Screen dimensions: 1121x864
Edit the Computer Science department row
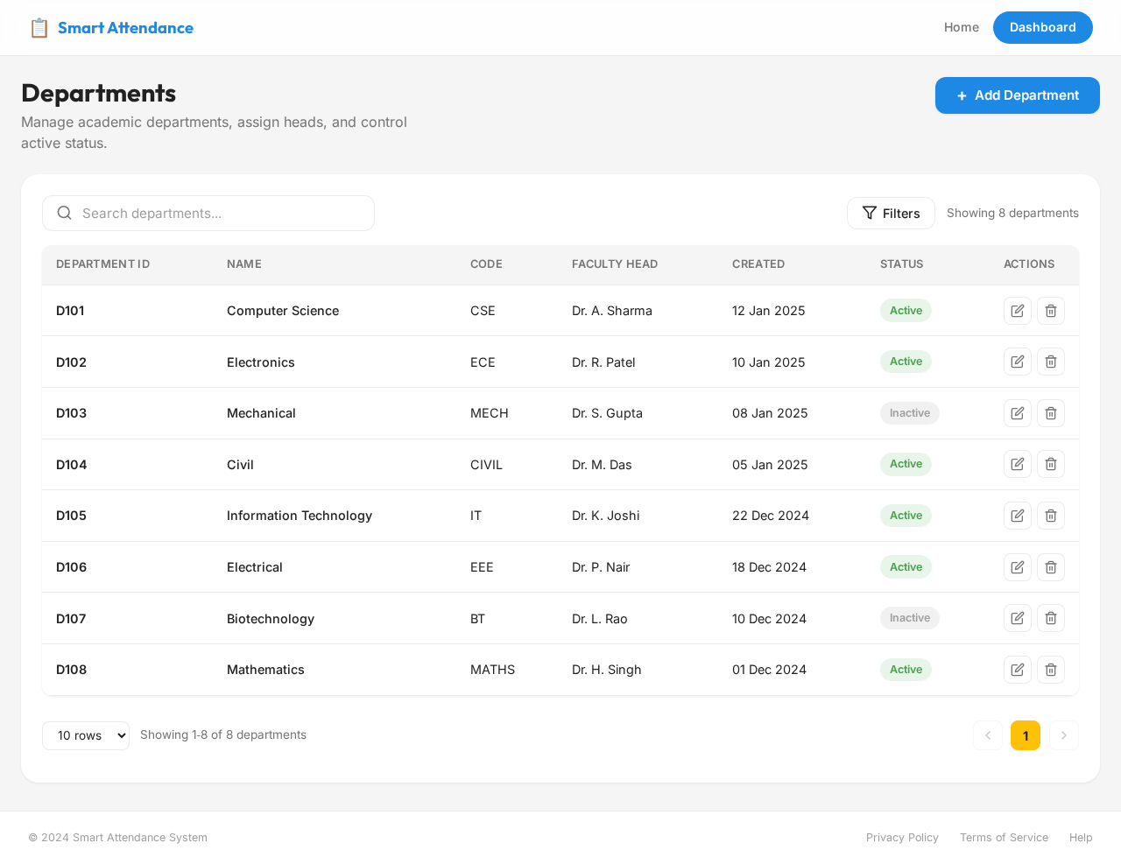coord(1018,311)
